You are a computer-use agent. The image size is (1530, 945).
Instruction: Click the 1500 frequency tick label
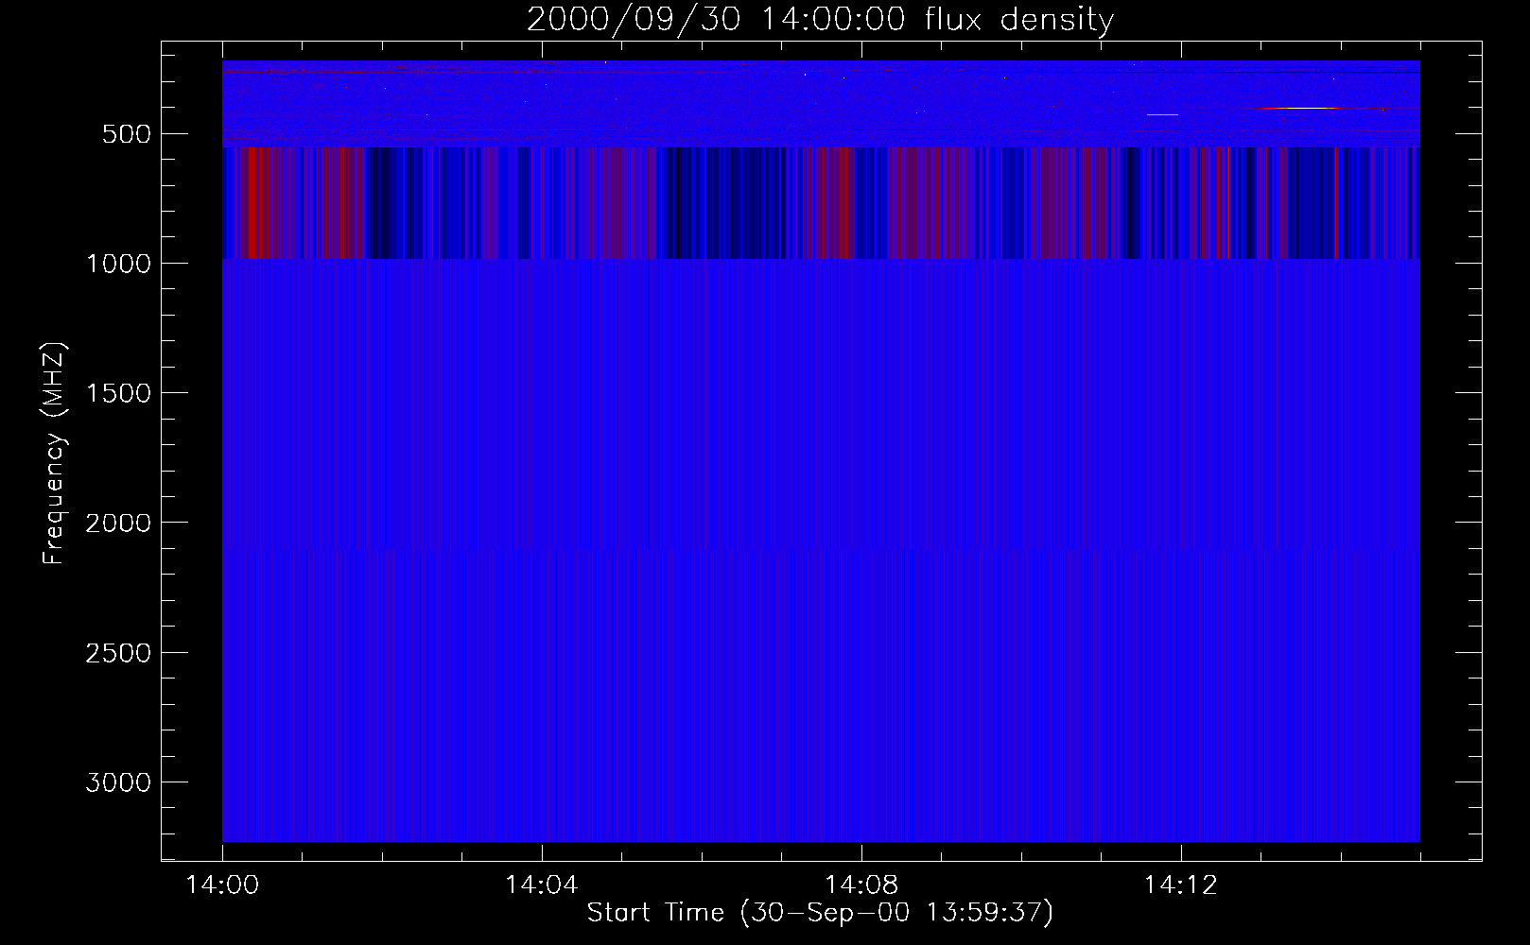(118, 393)
